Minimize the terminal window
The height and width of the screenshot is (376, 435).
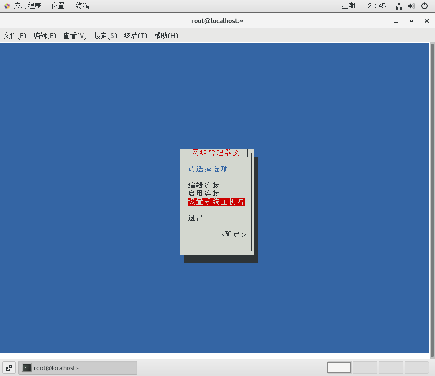tap(396, 21)
